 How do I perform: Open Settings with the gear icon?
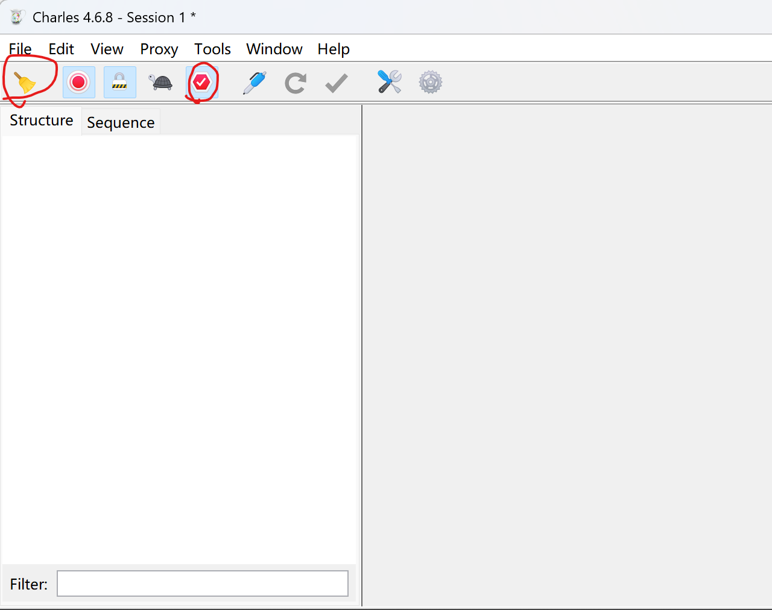pos(431,83)
